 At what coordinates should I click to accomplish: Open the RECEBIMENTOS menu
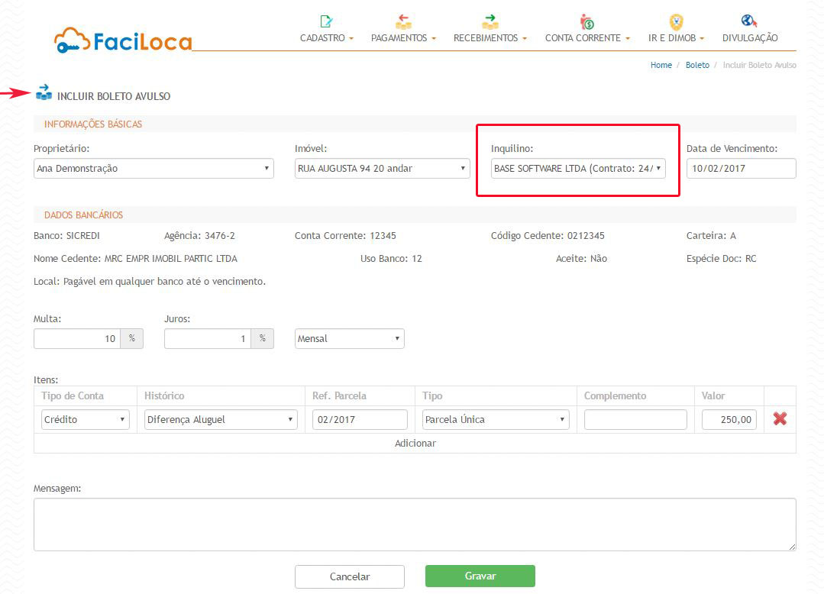490,38
